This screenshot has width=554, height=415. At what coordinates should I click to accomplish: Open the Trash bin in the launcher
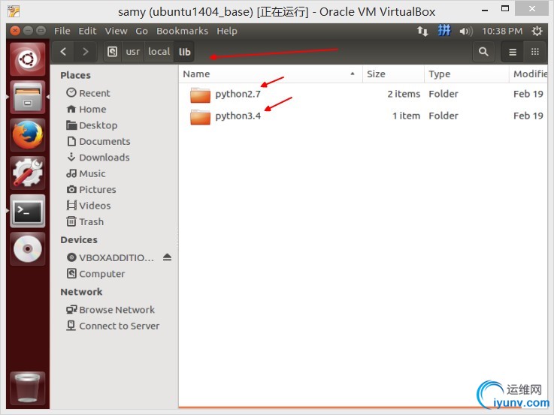28,388
